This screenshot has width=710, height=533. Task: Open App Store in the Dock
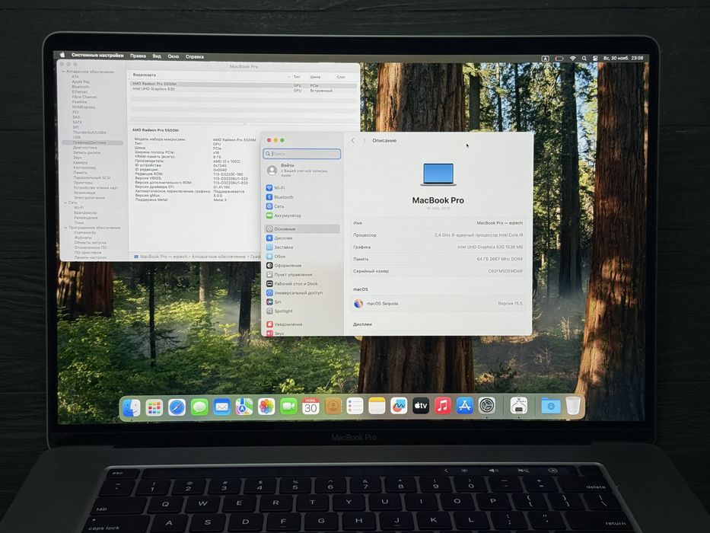[465, 406]
